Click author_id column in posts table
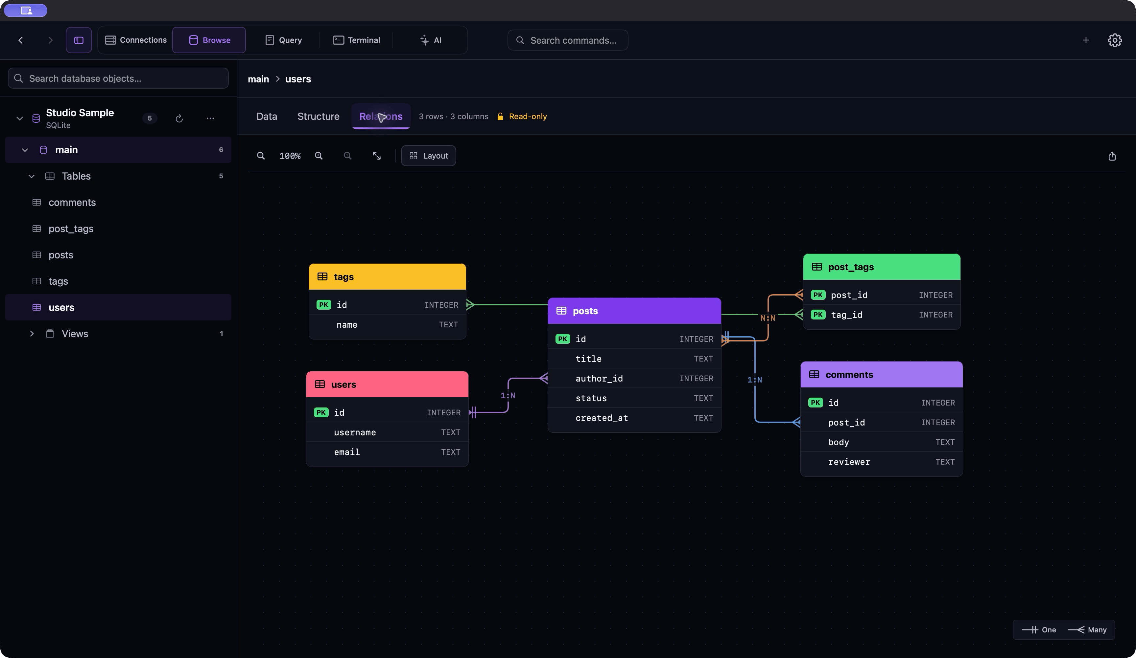The width and height of the screenshot is (1136, 658). [634, 378]
